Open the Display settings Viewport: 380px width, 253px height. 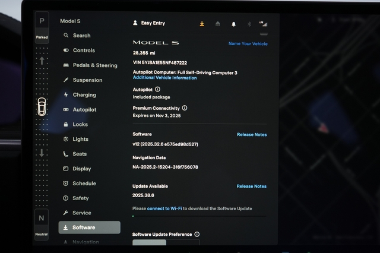77,169
